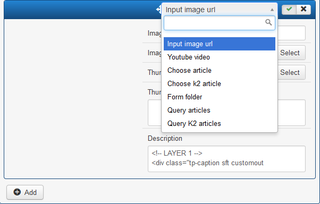The width and height of the screenshot is (320, 204).
Task: Click the move handle icon beside dropdown
Action: pos(158,10)
